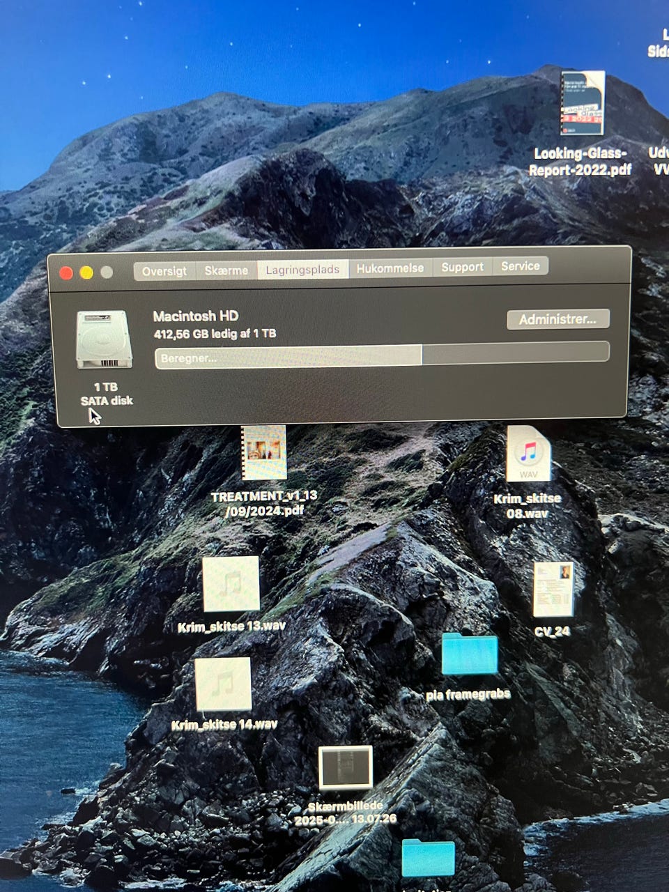The width and height of the screenshot is (669, 892).
Task: Select the CV_24 document icon
Action: pyautogui.click(x=553, y=590)
